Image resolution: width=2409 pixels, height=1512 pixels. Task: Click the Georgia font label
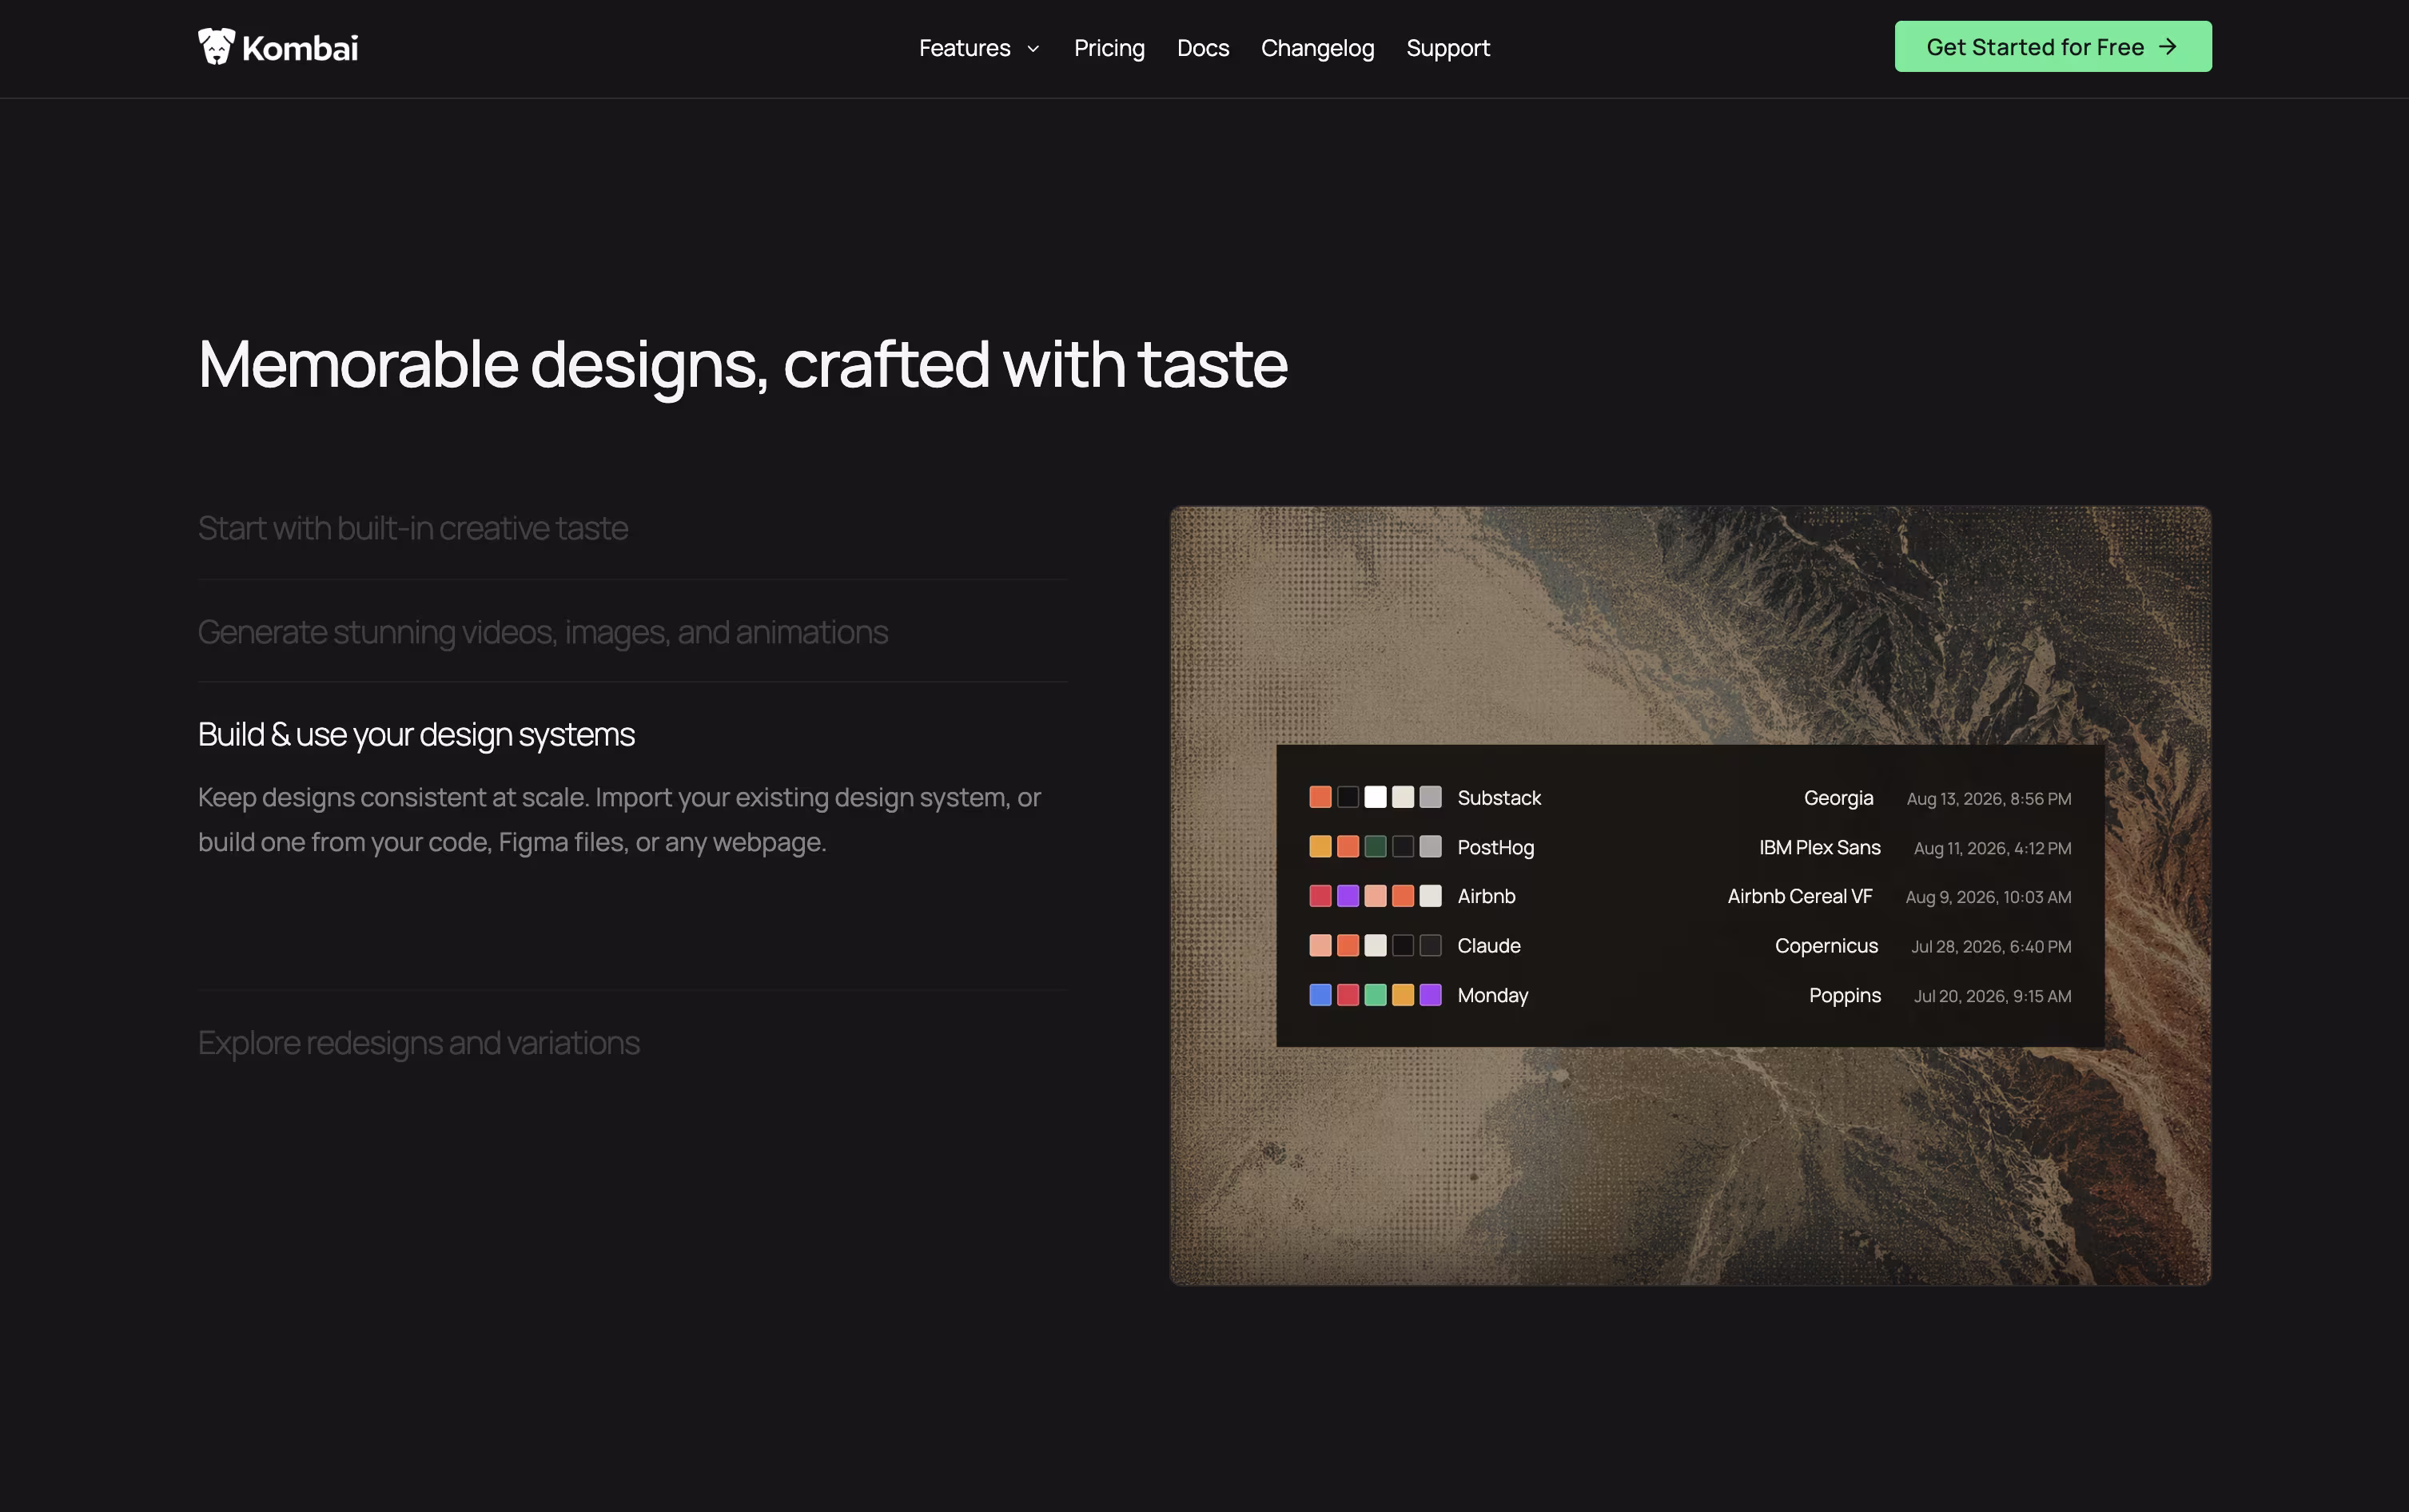pyautogui.click(x=1838, y=798)
